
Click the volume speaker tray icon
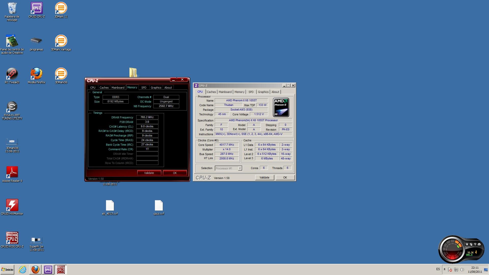click(x=462, y=270)
